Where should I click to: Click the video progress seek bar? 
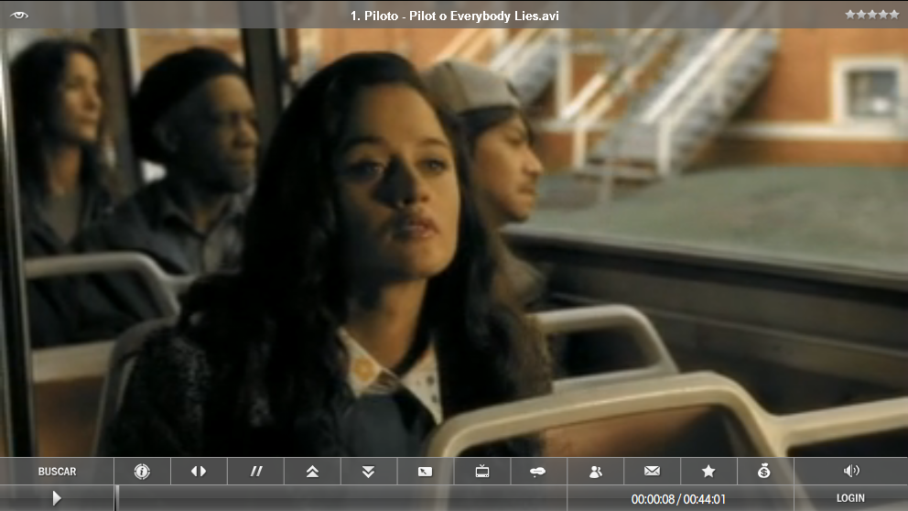click(340, 498)
